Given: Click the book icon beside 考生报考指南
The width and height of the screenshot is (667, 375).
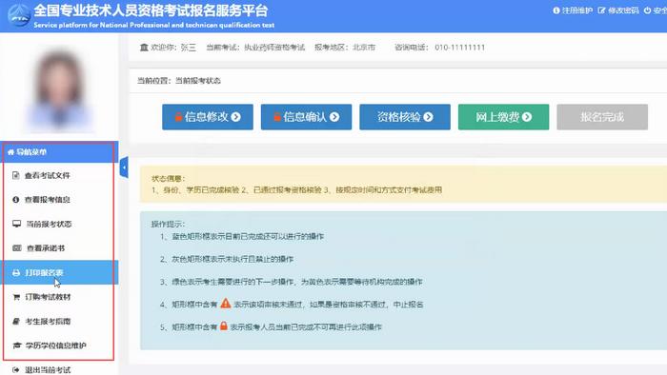Looking at the screenshot, I should click(16, 321).
